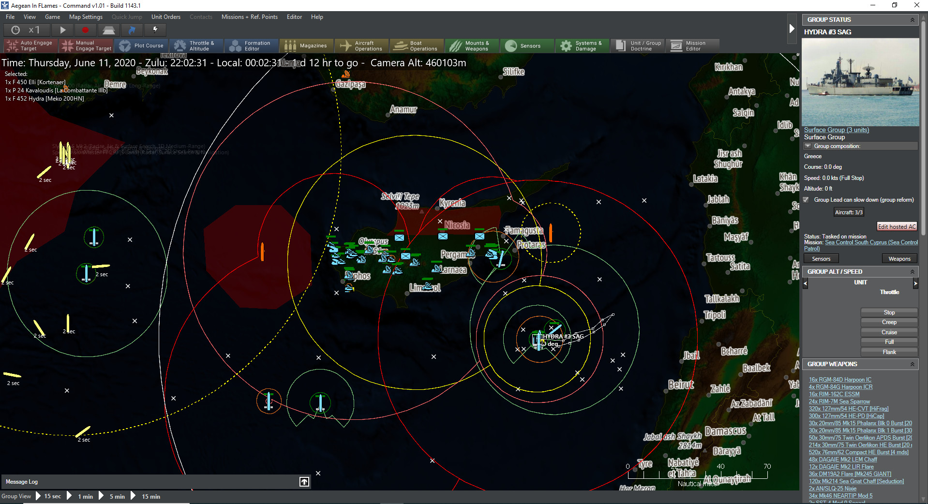928x504 pixels.
Task: Select the Auto Engage Target tool
Action: point(30,46)
